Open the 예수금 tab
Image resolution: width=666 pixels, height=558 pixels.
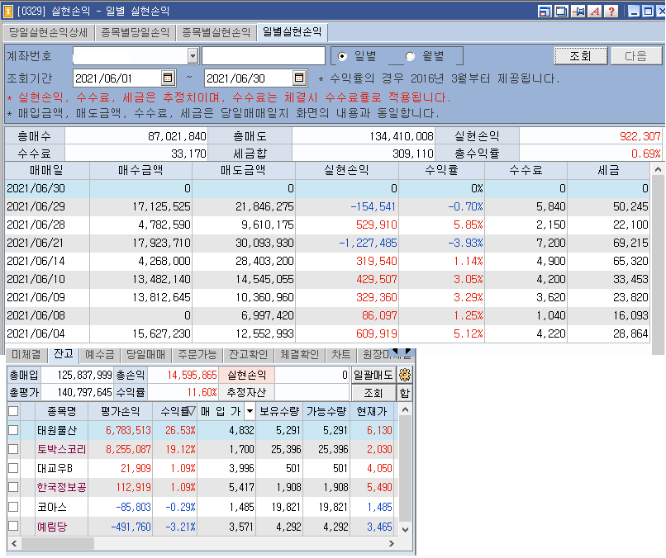coord(99,355)
